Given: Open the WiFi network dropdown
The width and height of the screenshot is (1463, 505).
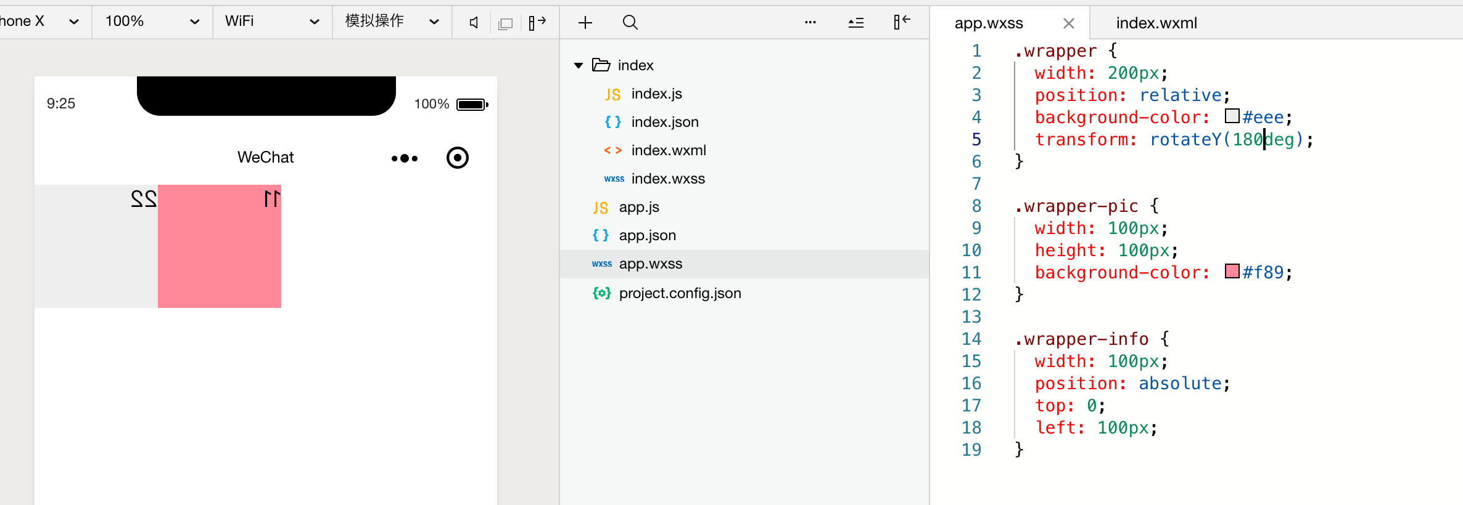Looking at the screenshot, I should [272, 22].
